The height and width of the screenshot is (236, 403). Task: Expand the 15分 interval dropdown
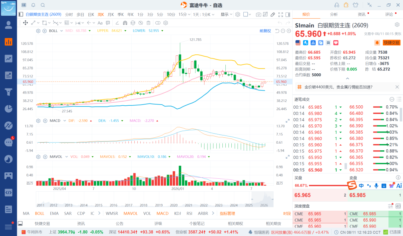(x=185, y=15)
